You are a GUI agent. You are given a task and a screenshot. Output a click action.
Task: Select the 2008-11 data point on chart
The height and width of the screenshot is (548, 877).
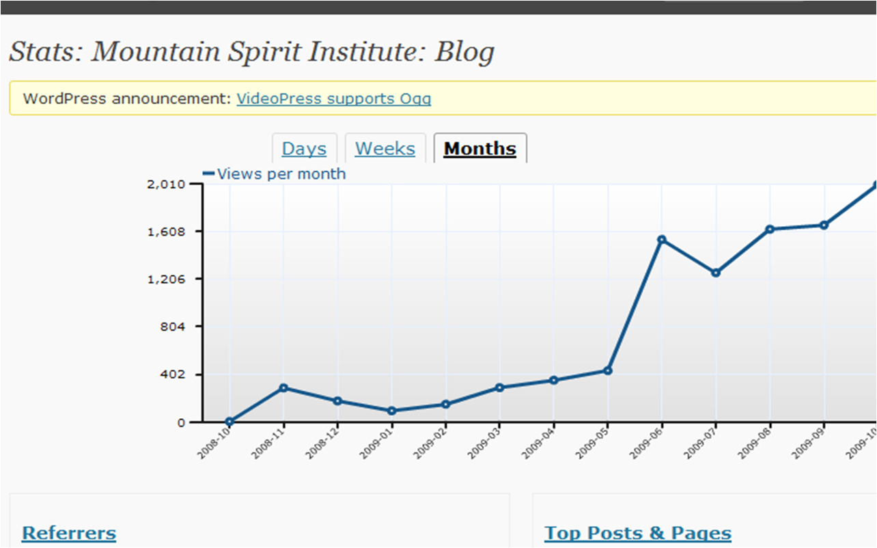coord(283,388)
